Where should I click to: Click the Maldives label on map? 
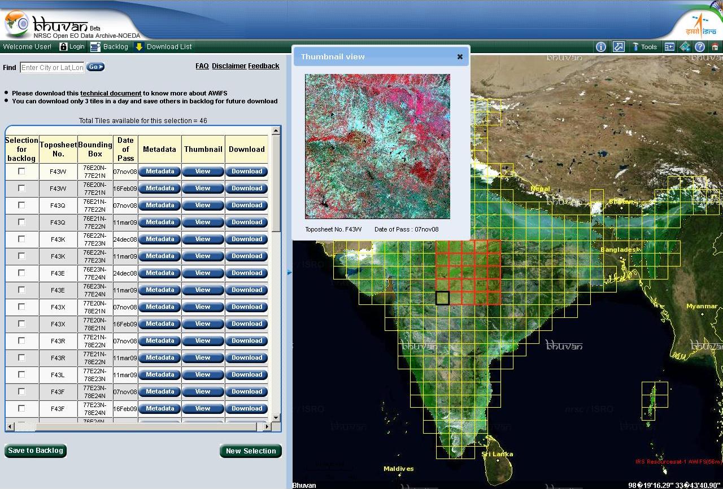pos(398,469)
